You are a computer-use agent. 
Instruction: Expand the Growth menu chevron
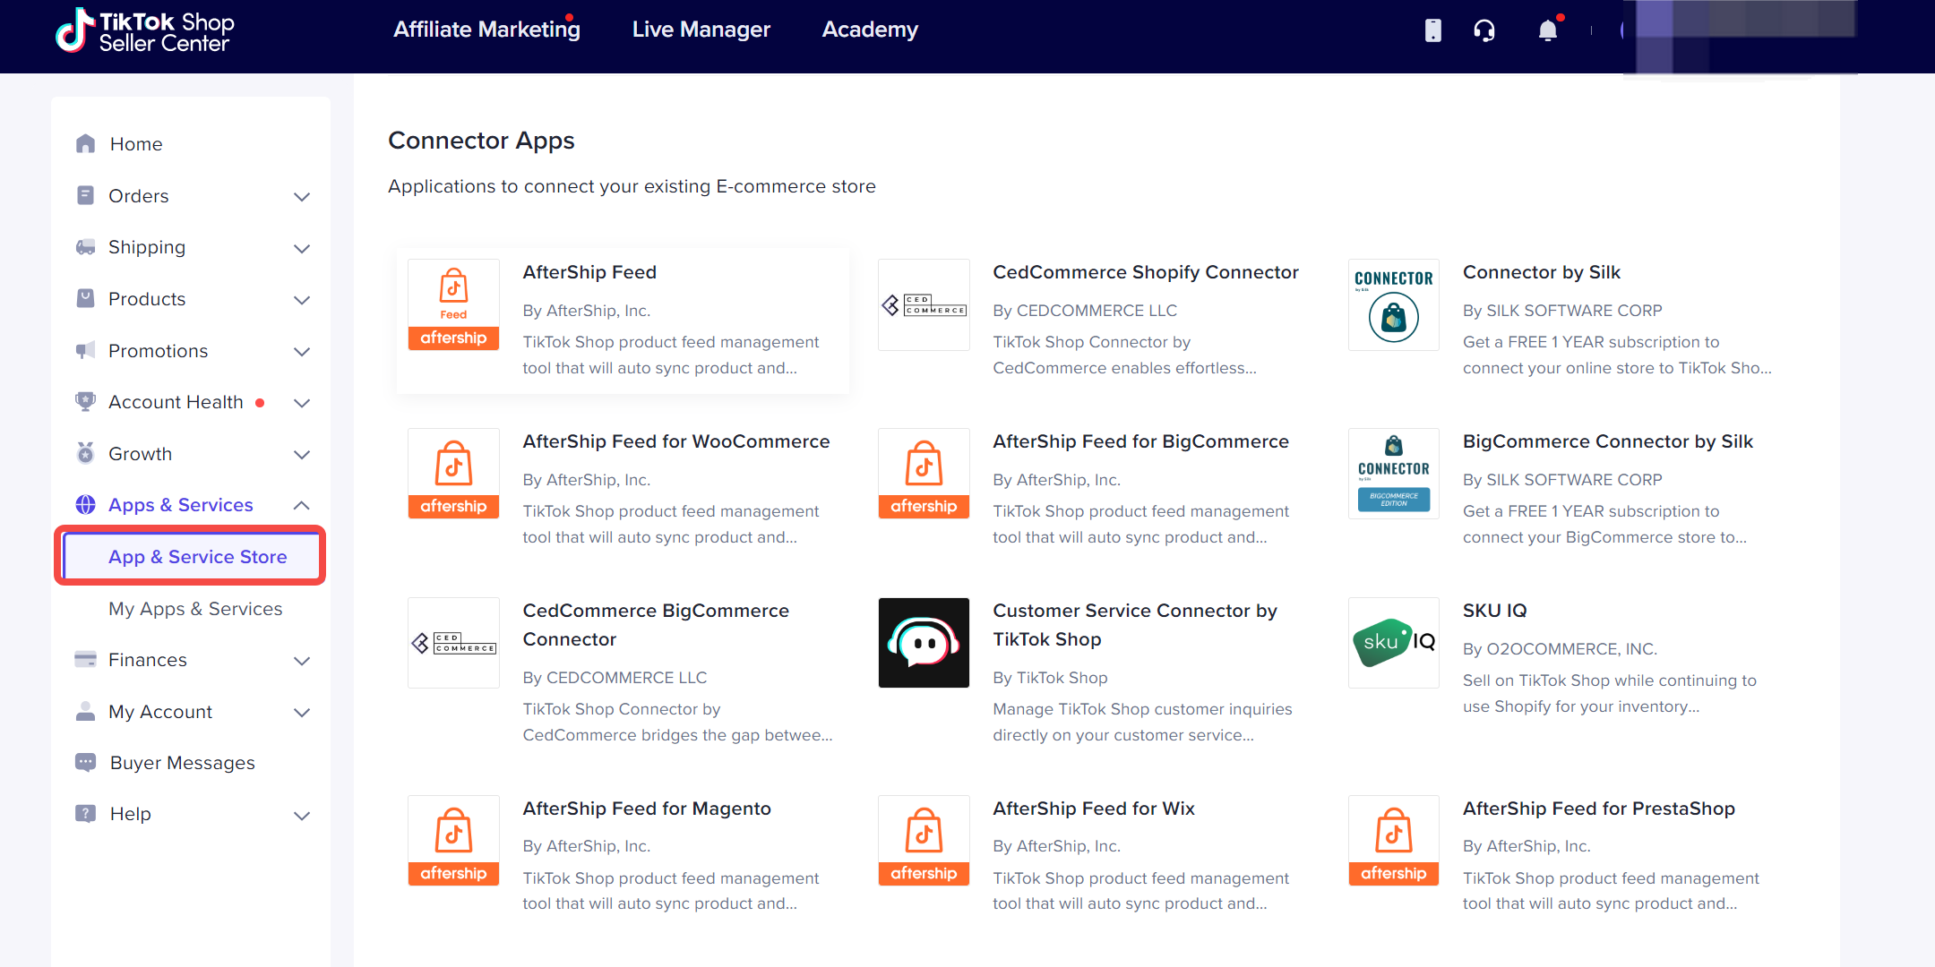pos(302,455)
